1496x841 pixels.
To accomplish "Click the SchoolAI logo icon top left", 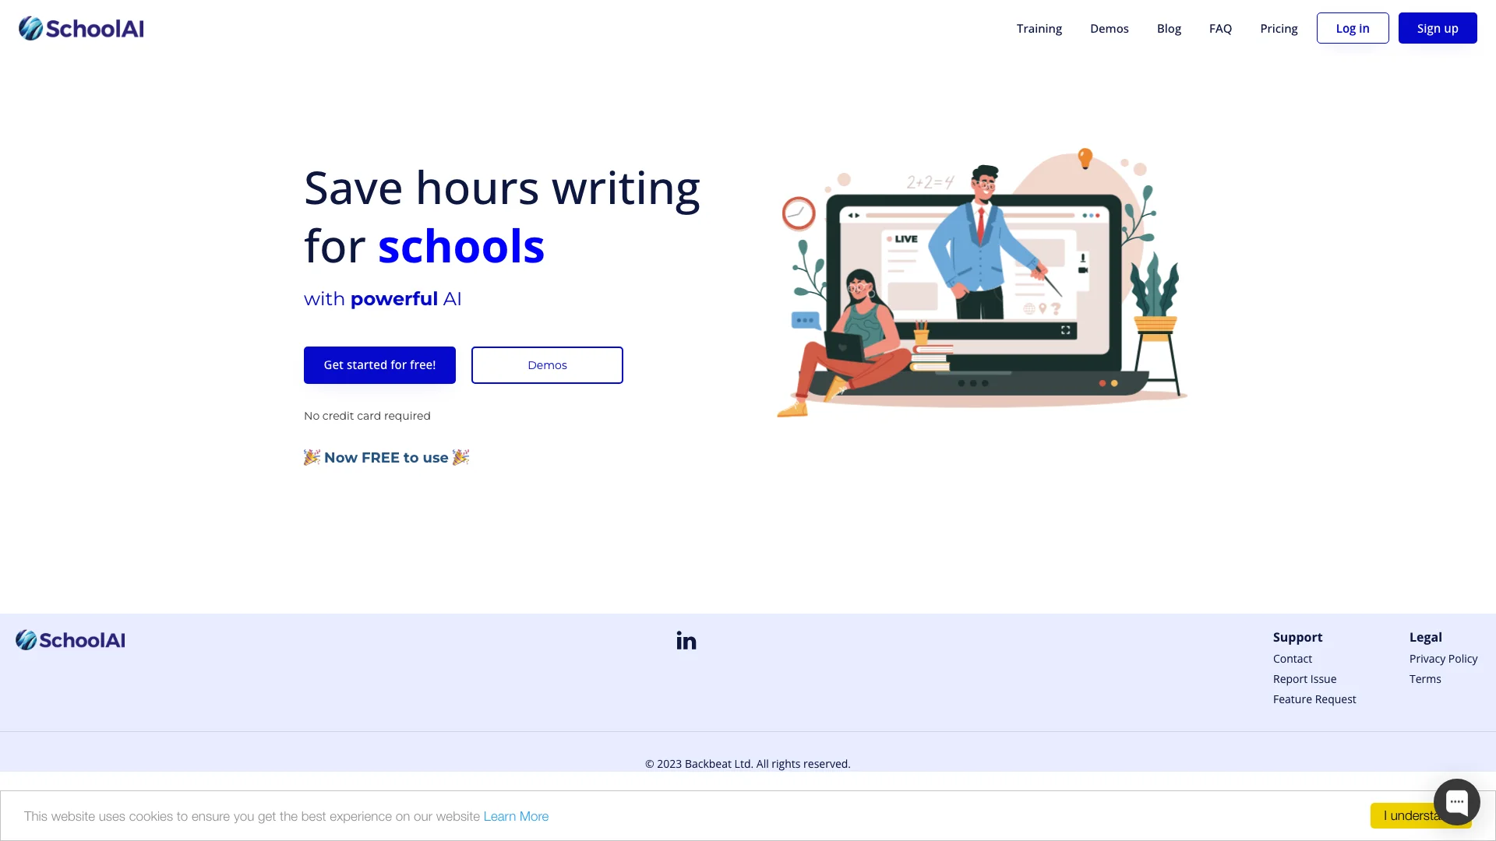I will pyautogui.click(x=30, y=28).
